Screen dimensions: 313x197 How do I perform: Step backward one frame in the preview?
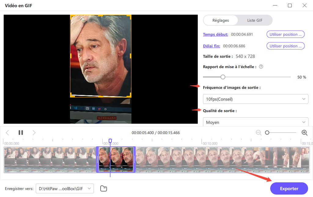pos(7,133)
